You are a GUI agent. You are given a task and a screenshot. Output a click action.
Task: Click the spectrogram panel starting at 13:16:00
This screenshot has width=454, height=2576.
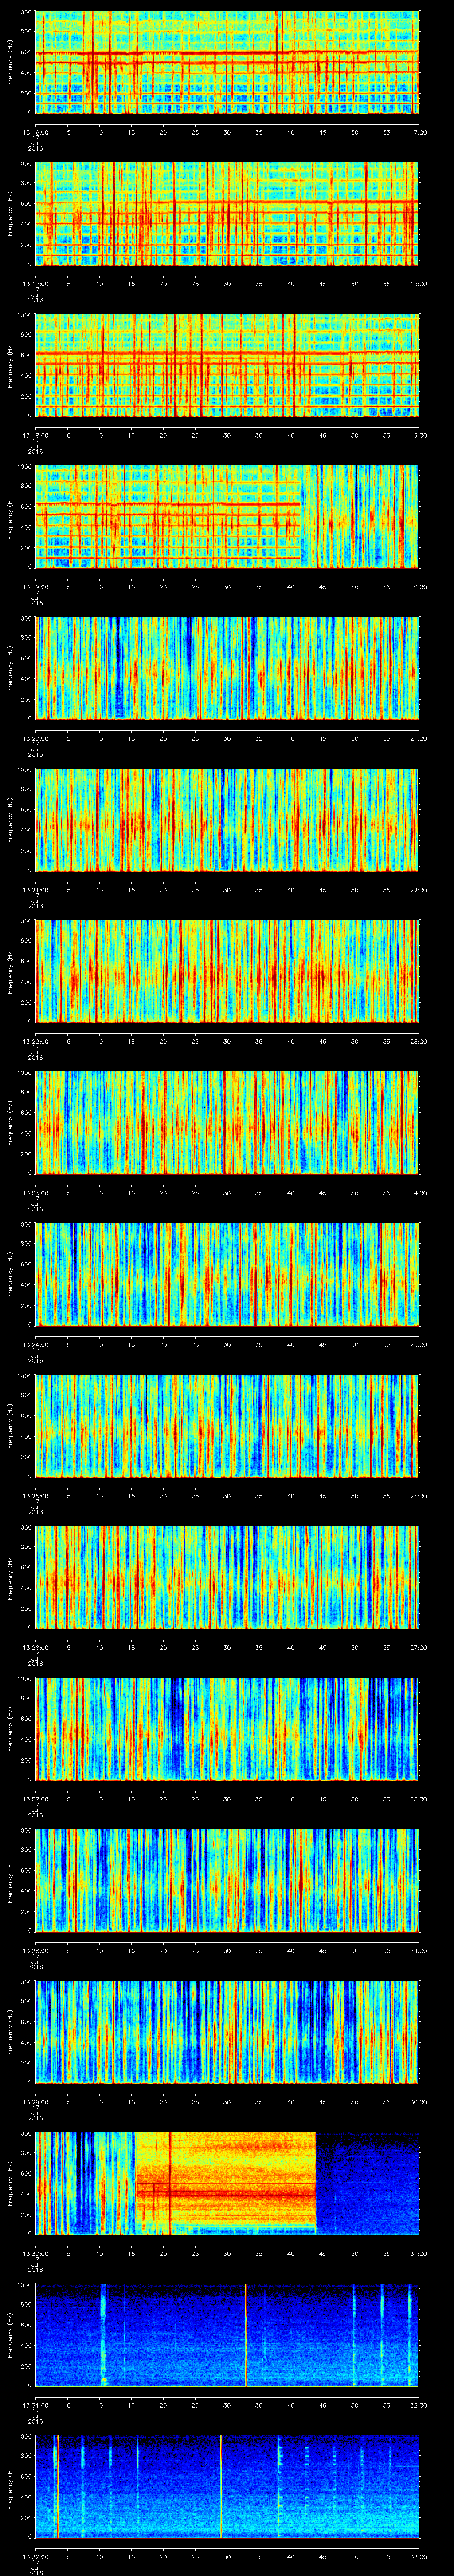[x=227, y=62]
